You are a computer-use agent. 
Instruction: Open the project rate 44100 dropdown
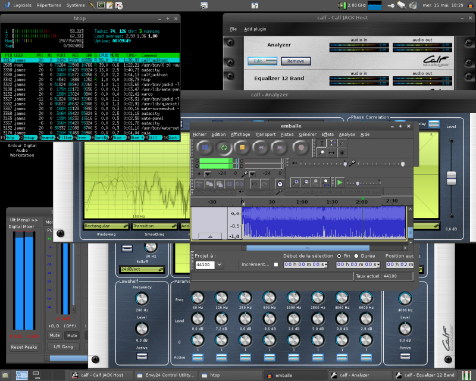pyautogui.click(x=220, y=264)
